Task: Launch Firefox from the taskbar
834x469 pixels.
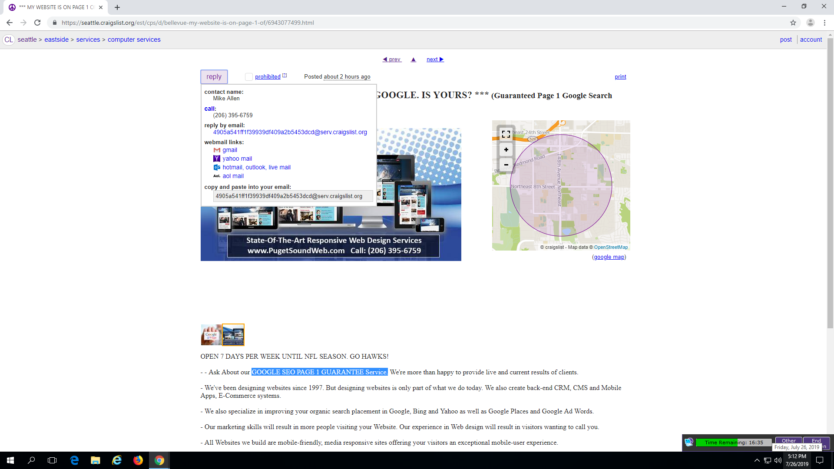Action: [x=138, y=460]
